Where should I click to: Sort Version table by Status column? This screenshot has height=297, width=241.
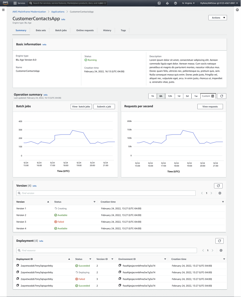(x=94, y=202)
